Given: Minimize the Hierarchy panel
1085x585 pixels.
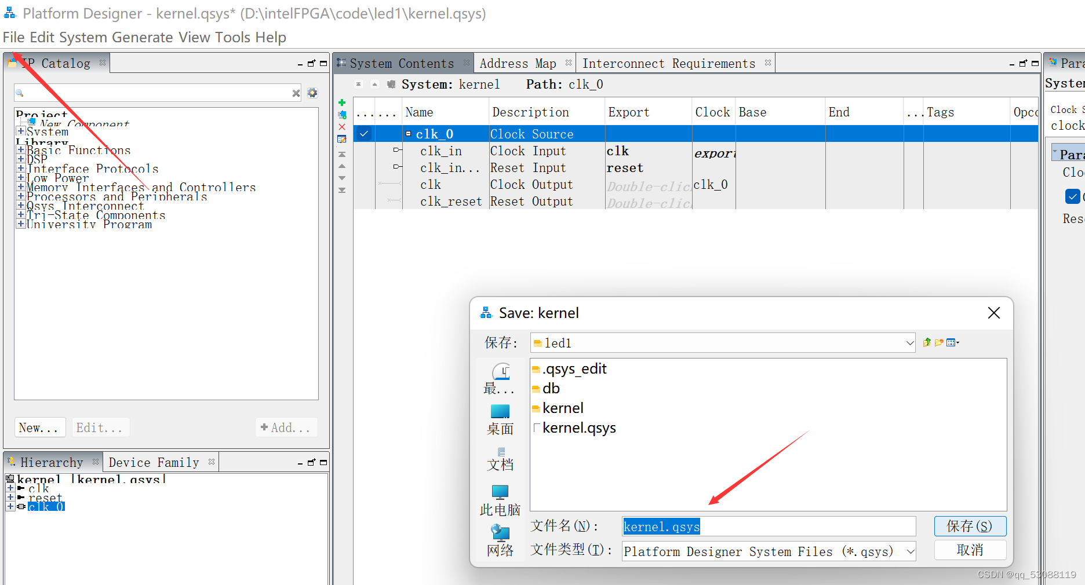Looking at the screenshot, I should (300, 463).
